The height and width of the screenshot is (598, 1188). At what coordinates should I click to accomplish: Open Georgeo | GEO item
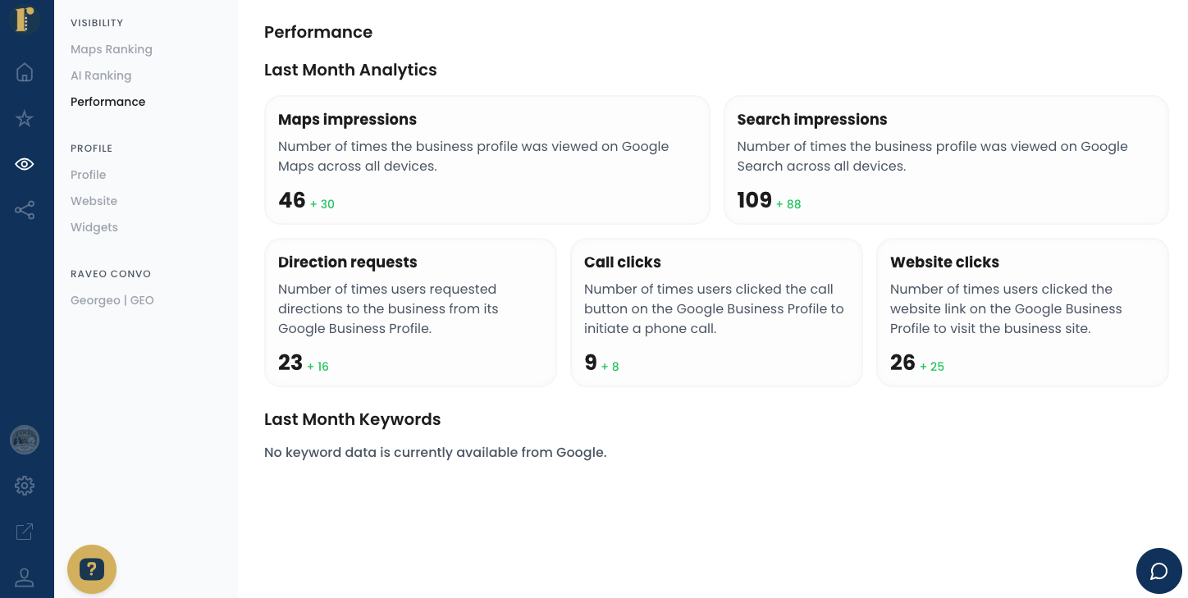[112, 300]
